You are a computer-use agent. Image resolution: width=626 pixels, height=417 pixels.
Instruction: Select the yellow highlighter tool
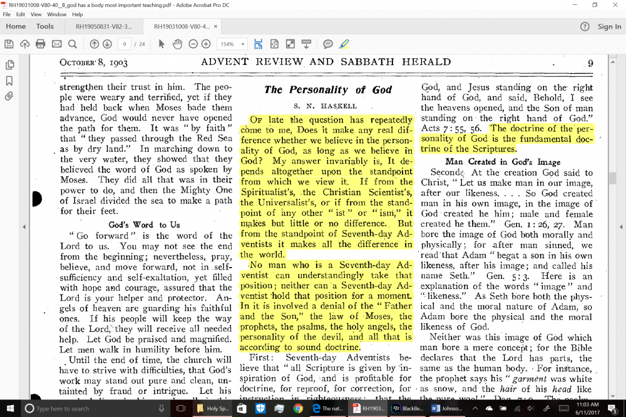tap(344, 44)
